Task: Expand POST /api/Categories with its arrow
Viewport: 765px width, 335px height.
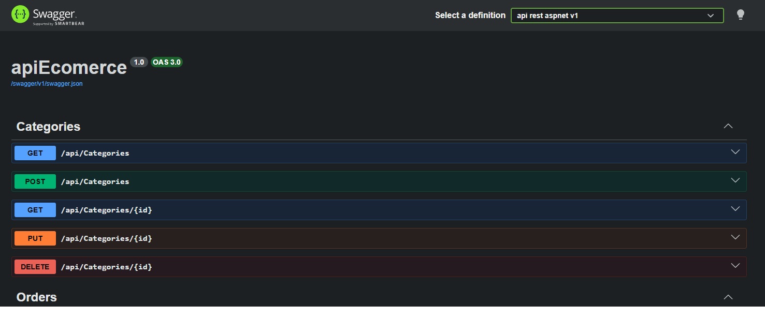Action: (x=735, y=180)
